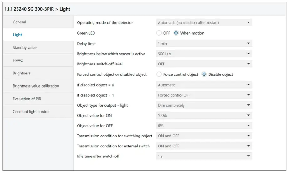Screen dimensions: 288x173
Task: Select the General tab in sidebar
Action: (x=19, y=22)
